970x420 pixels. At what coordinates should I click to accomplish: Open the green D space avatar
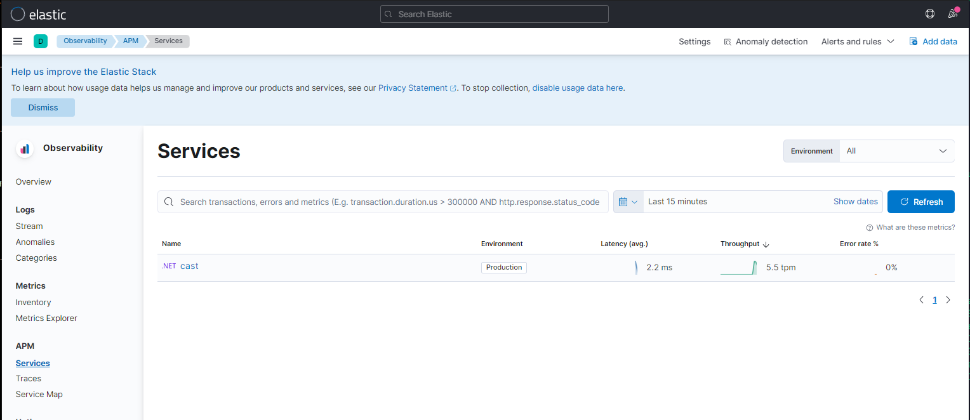tap(41, 41)
